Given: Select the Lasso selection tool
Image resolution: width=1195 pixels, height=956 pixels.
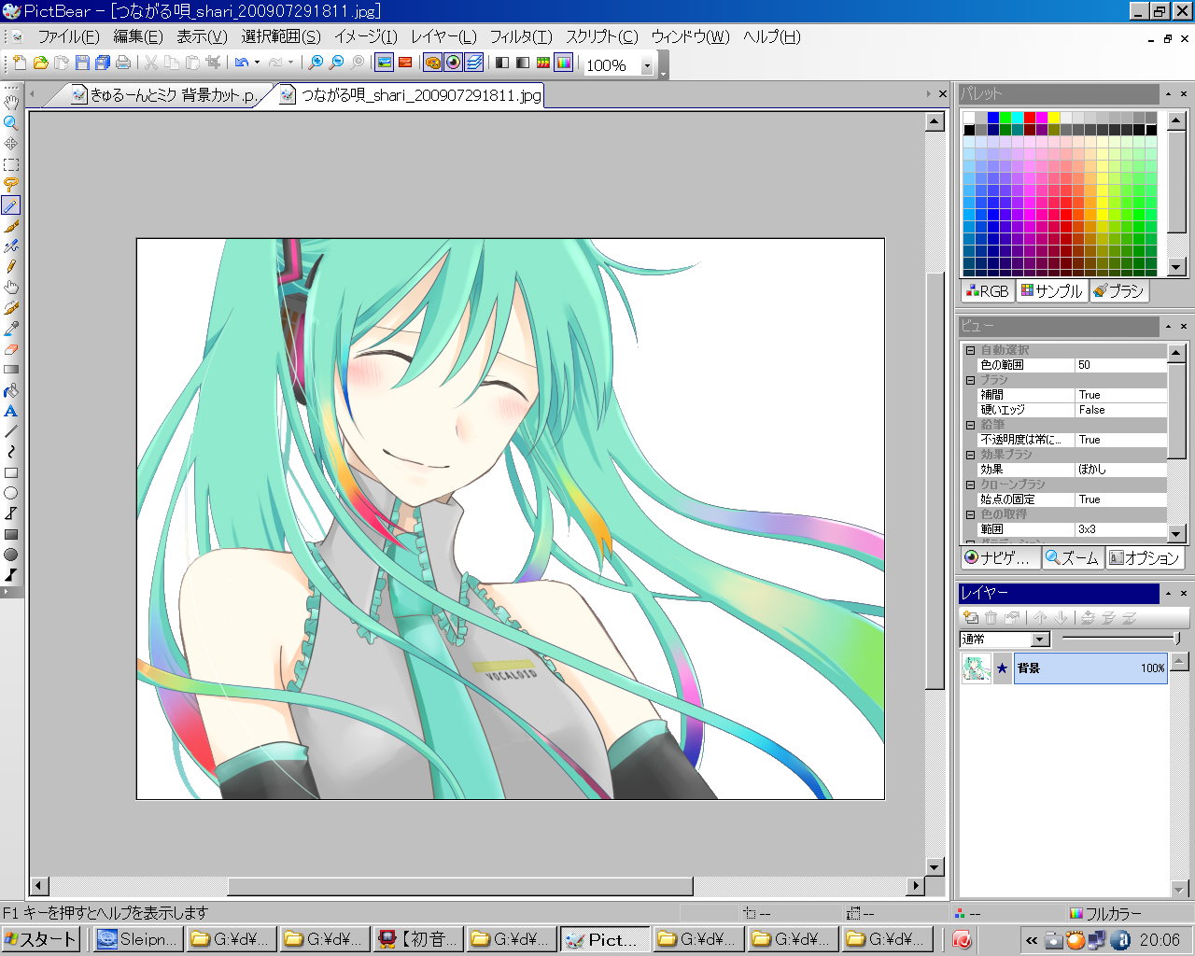Looking at the screenshot, I should pos(11,185).
